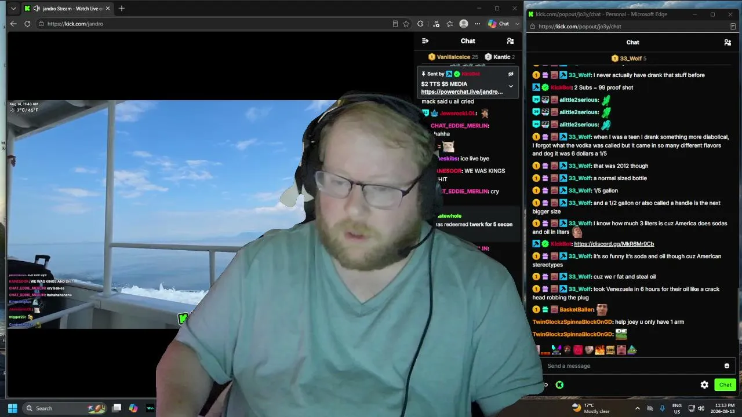Click BasketBaller username in popout chat
742x417 pixels.
(576, 310)
